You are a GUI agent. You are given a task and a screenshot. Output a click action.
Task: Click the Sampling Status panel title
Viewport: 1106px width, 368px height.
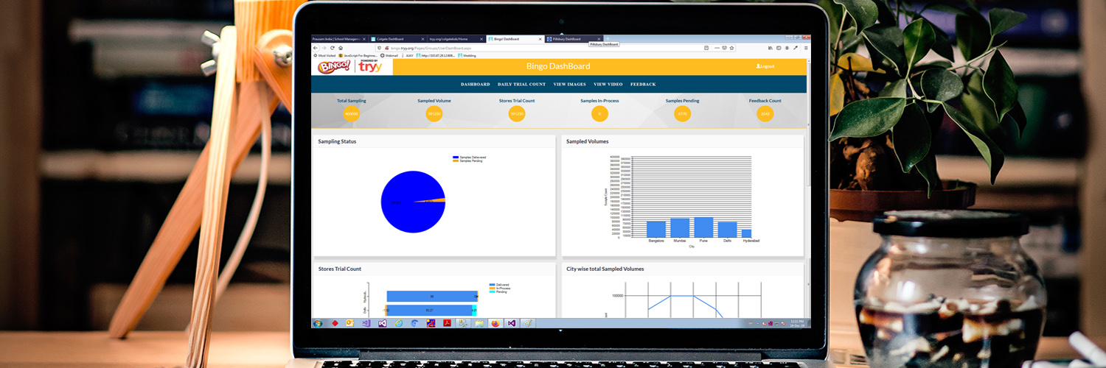pyautogui.click(x=337, y=141)
